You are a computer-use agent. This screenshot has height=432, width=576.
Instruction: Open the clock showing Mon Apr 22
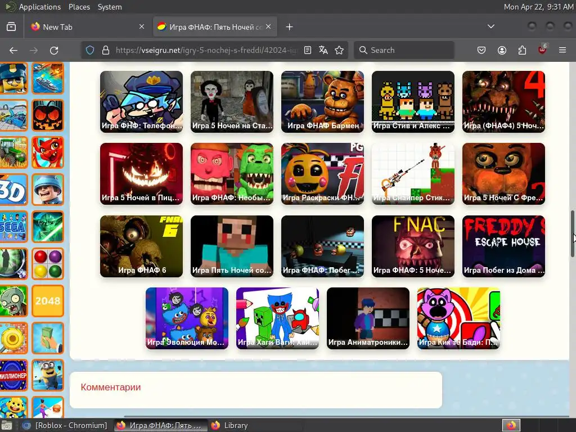pos(538,7)
